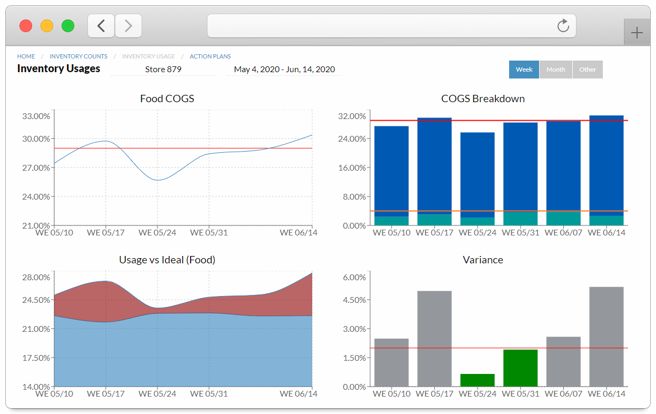Open the Store 879 selector
656x414 pixels.
coord(163,69)
